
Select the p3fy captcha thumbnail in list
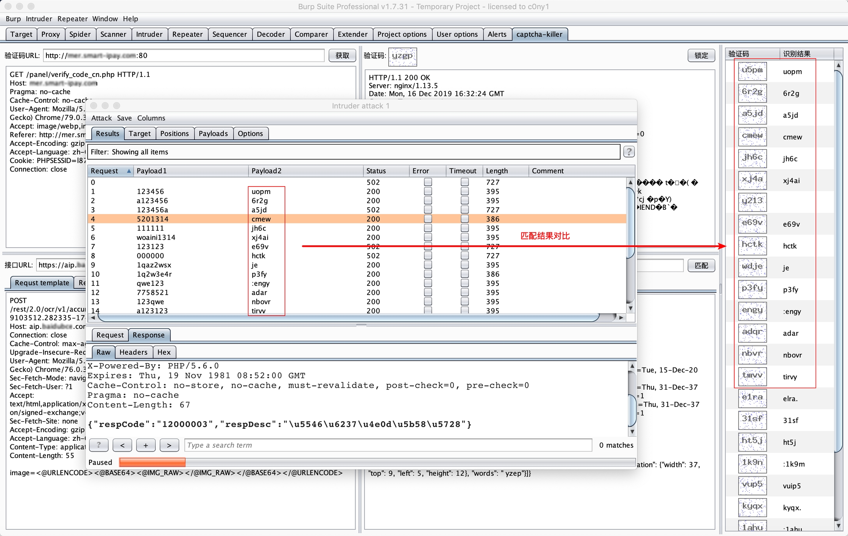(752, 289)
